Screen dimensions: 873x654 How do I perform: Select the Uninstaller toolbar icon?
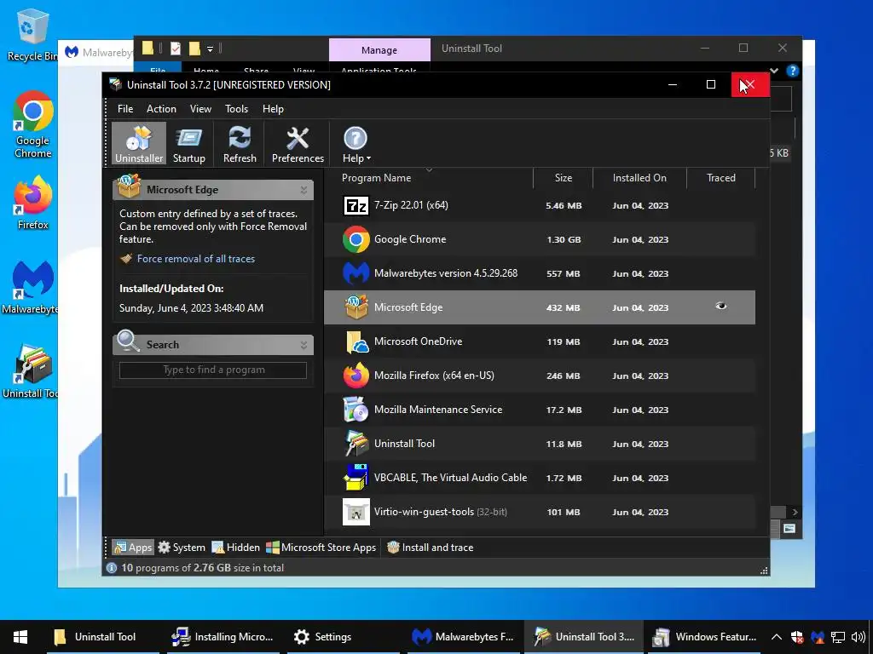tap(139, 143)
